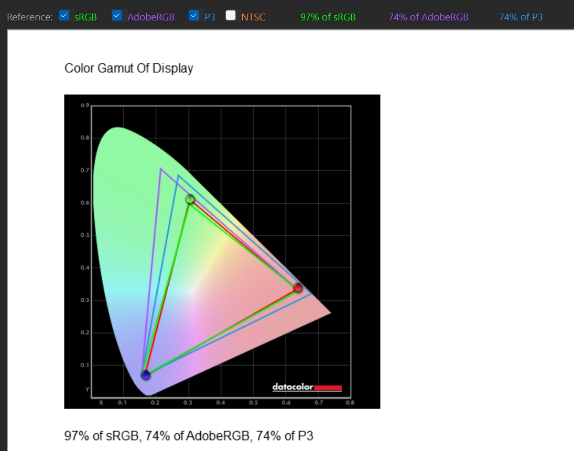Click the blue P3 triangle's top vertex
The height and width of the screenshot is (451, 574).
coord(178,175)
